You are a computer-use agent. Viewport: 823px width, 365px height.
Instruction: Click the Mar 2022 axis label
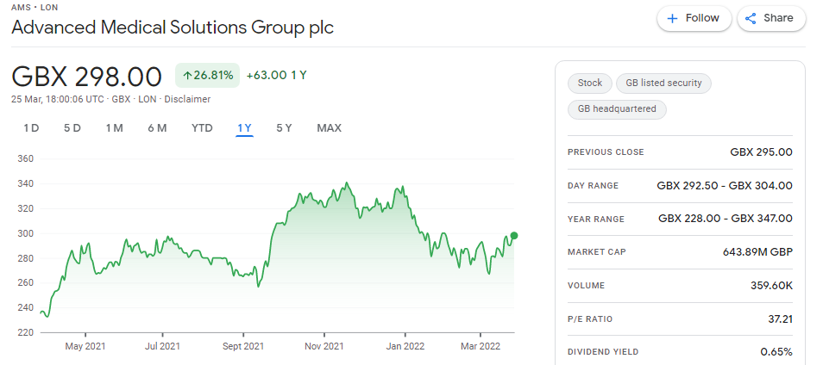pos(481,346)
